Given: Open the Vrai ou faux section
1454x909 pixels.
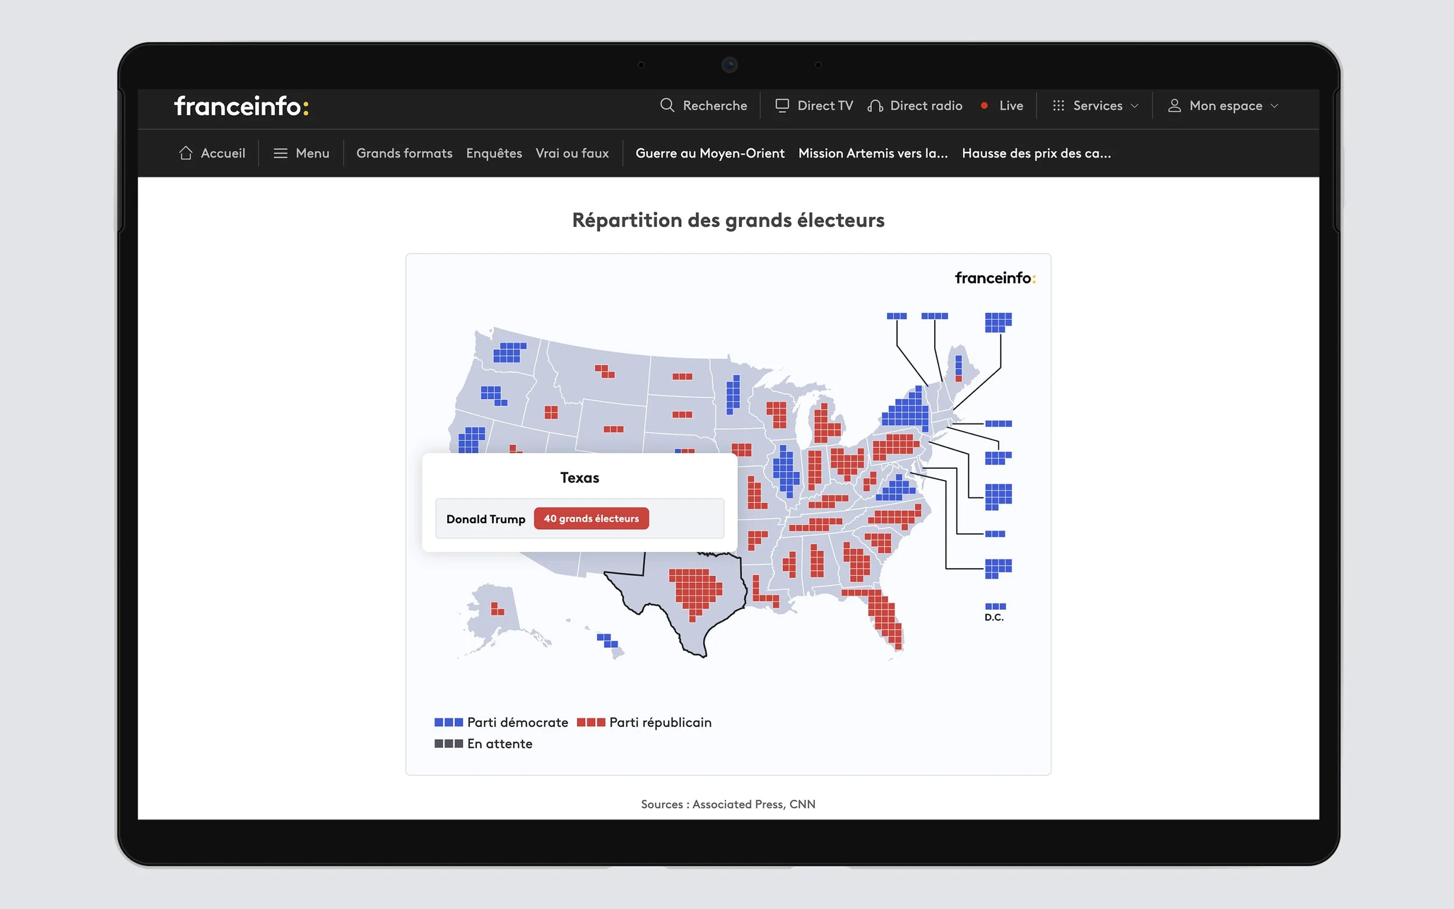Looking at the screenshot, I should 572,153.
